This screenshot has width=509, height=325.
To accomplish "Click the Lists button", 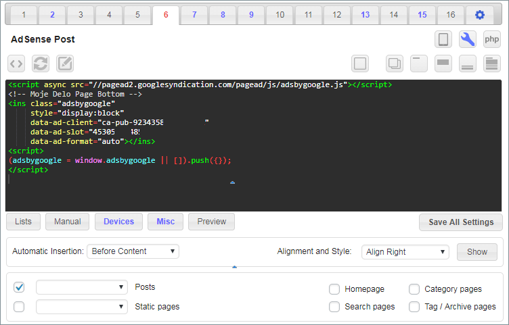I will pyautogui.click(x=24, y=222).
